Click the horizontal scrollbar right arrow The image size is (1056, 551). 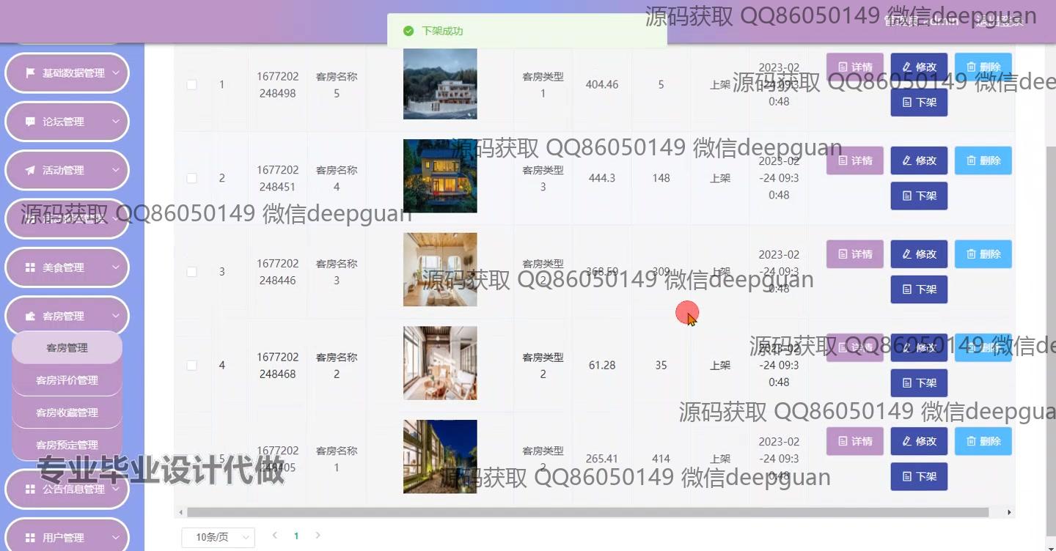point(1009,512)
